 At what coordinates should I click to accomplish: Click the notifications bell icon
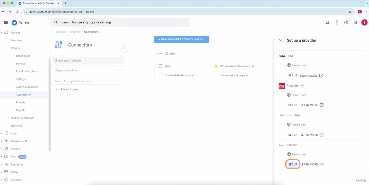(327, 22)
